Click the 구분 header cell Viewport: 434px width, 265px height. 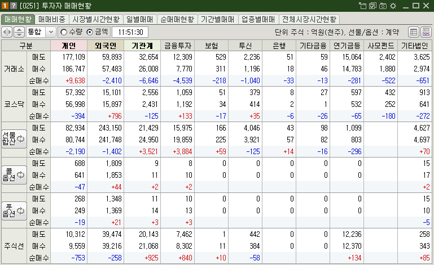(x=26, y=46)
